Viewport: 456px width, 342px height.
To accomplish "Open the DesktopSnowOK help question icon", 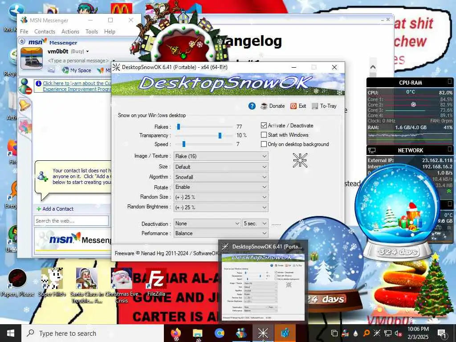I will pyautogui.click(x=252, y=106).
